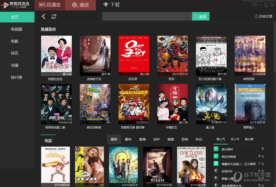Click the 电影 section heading

pos(48,141)
